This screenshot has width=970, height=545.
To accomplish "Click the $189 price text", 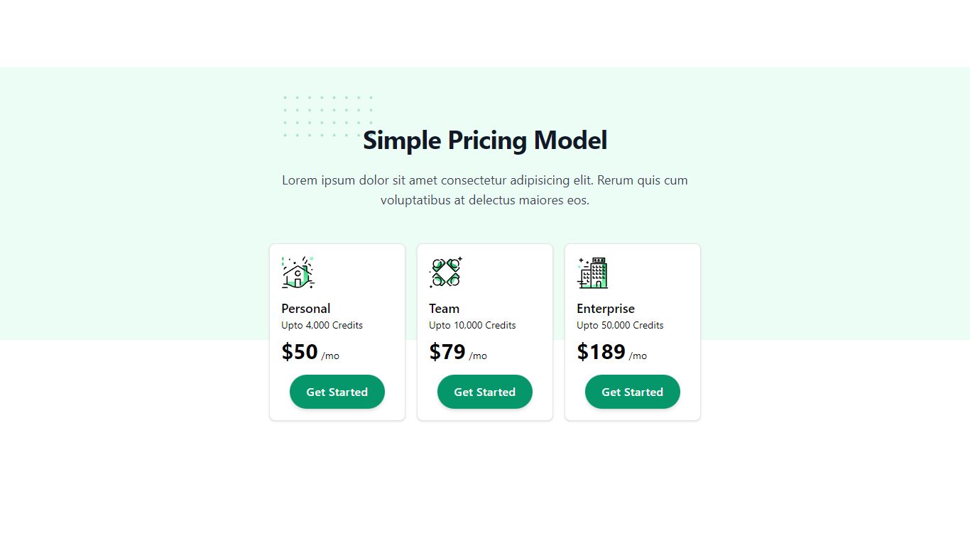I will click(x=600, y=351).
